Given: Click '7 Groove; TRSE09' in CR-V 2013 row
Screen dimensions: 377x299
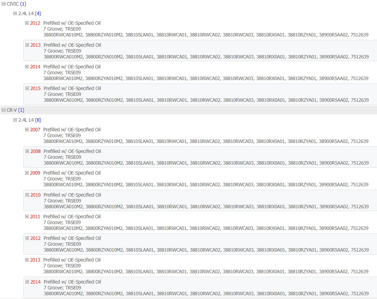Looking at the screenshot, I should (x=62, y=266).
